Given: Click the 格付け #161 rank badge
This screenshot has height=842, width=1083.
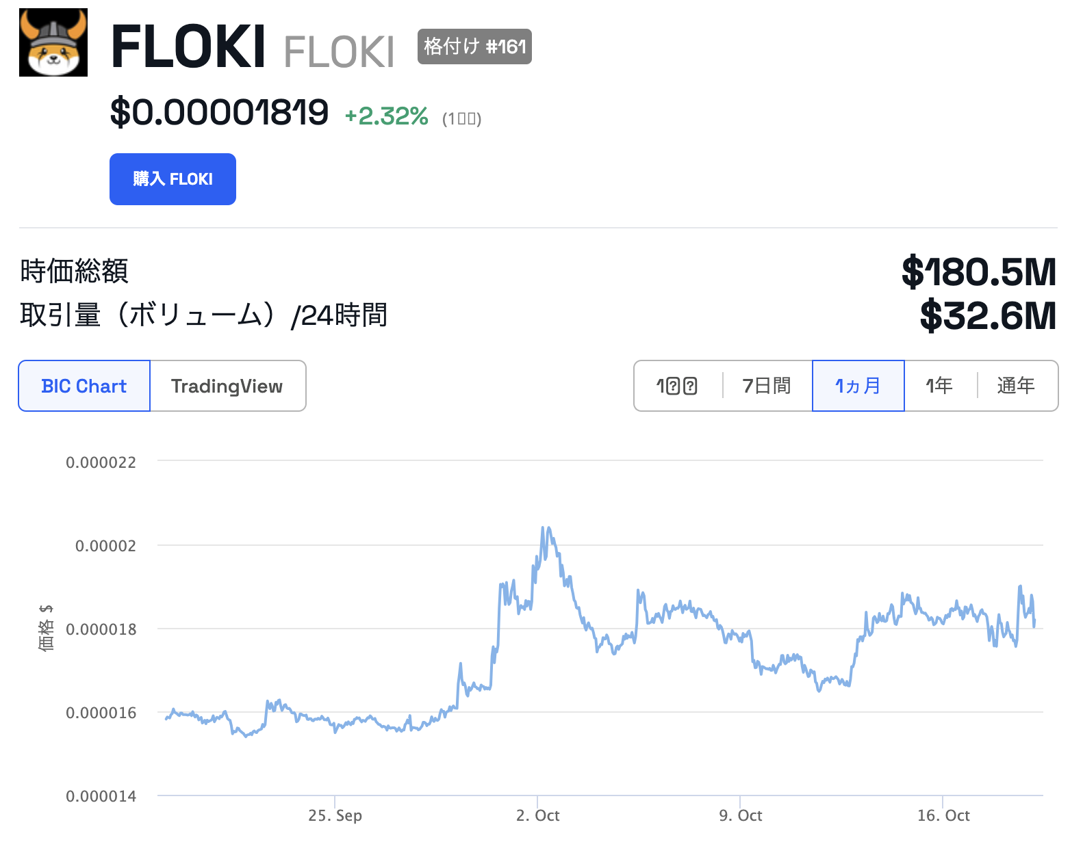Looking at the screenshot, I should (474, 47).
